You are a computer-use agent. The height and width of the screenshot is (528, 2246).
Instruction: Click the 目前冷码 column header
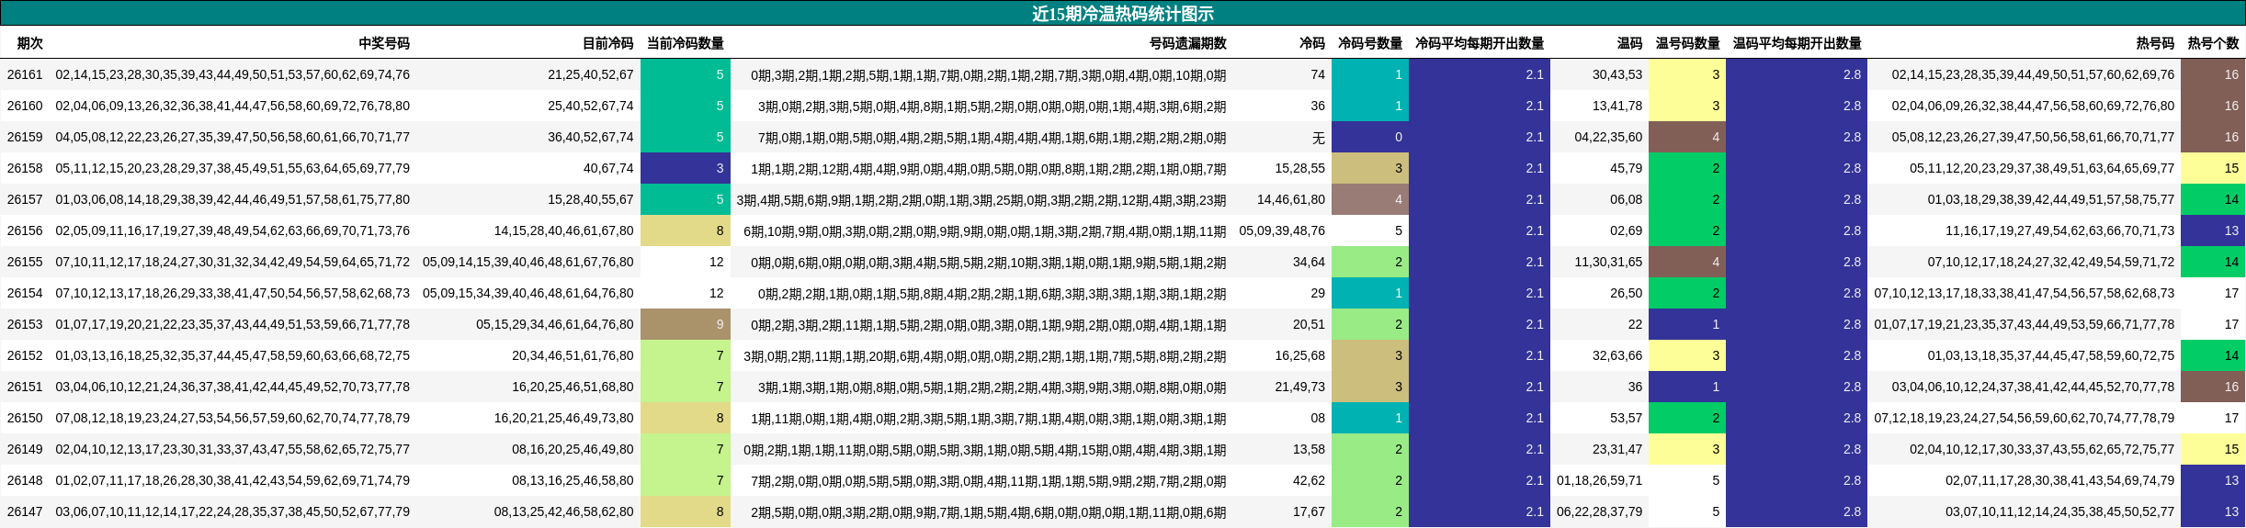point(607,43)
